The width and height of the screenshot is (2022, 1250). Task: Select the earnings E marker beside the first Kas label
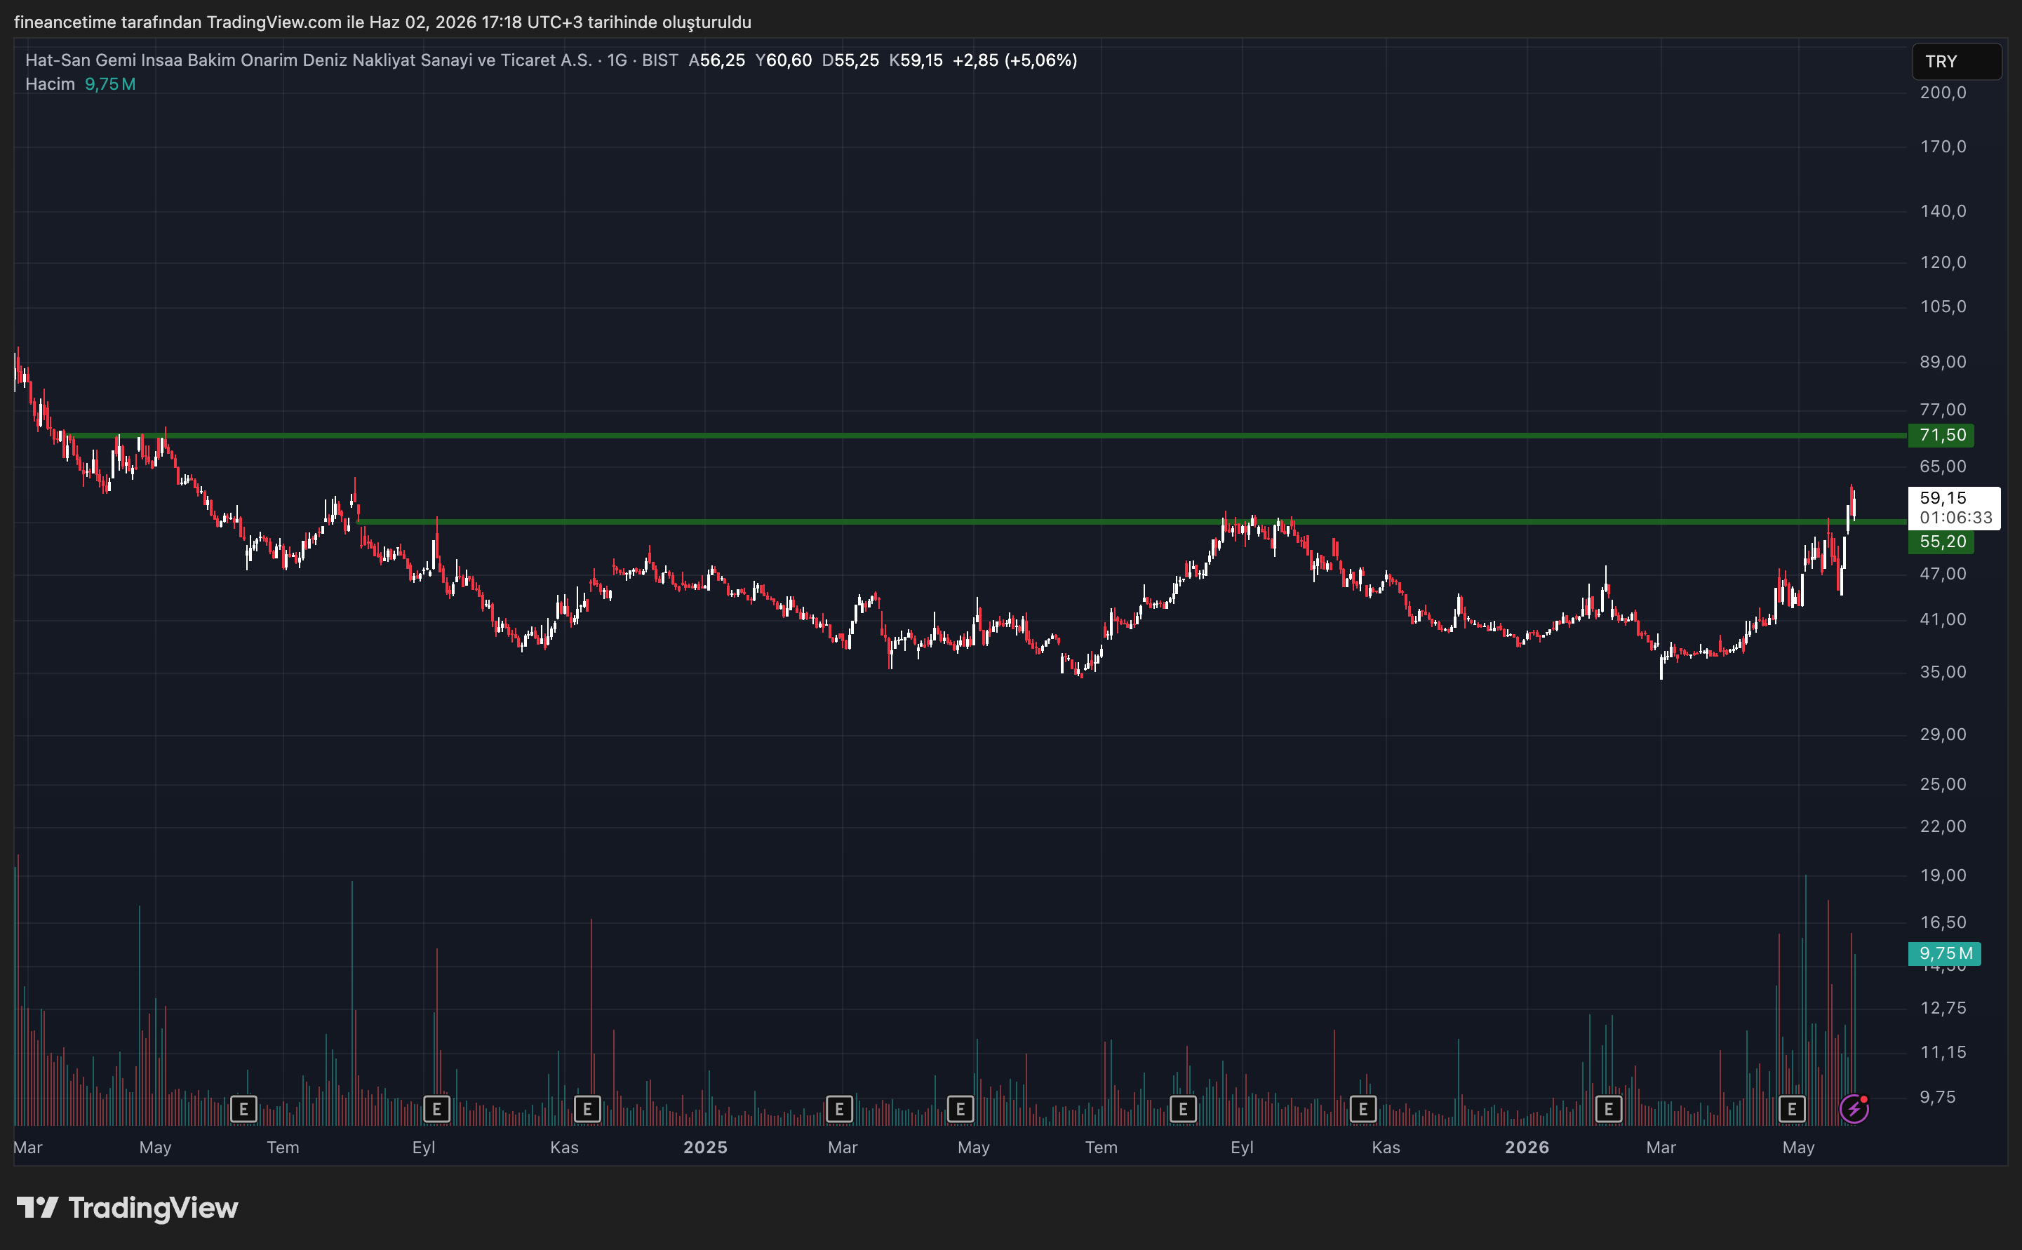click(x=587, y=1108)
